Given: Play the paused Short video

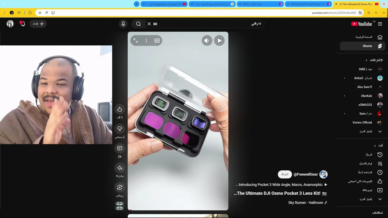Looking at the screenshot, I should point(219,41).
